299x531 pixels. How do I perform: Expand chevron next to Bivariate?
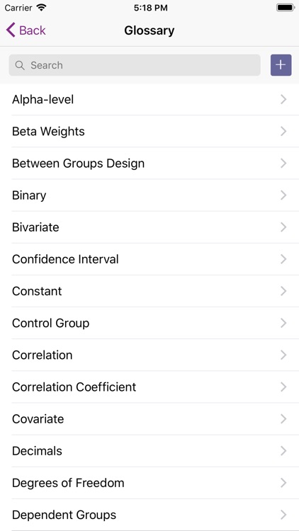click(x=283, y=227)
